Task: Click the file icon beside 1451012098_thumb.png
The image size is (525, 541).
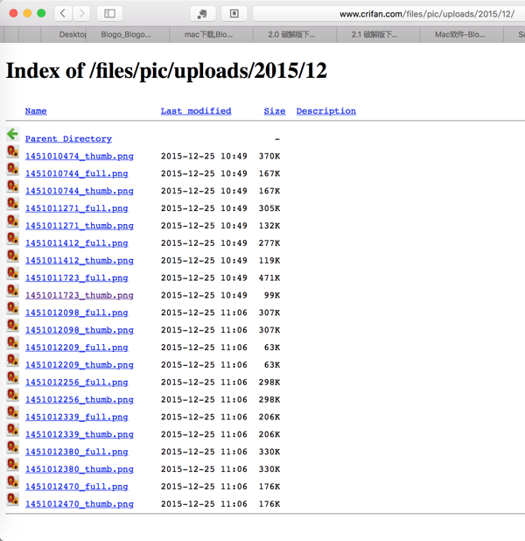Action: coord(13,326)
